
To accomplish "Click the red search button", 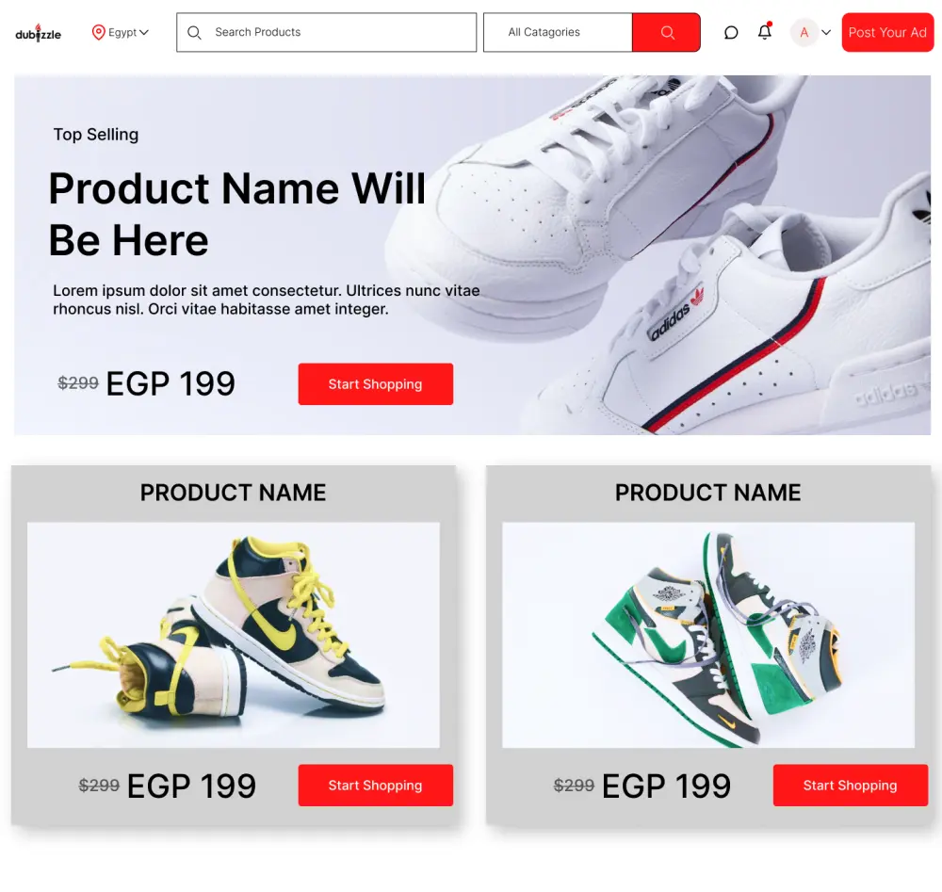I will pos(666,32).
